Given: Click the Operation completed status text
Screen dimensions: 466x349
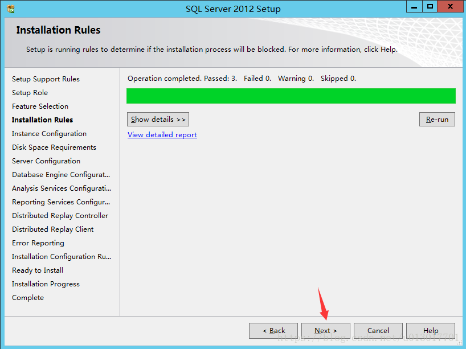Looking at the screenshot, I should [242, 79].
